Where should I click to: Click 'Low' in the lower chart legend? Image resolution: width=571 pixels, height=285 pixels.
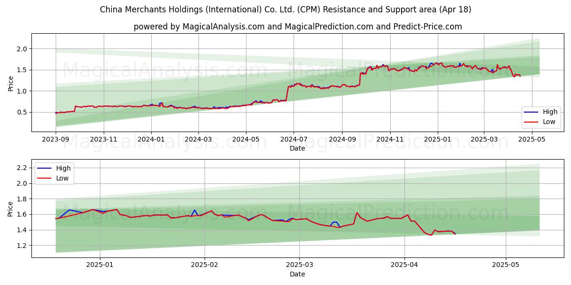coord(63,178)
